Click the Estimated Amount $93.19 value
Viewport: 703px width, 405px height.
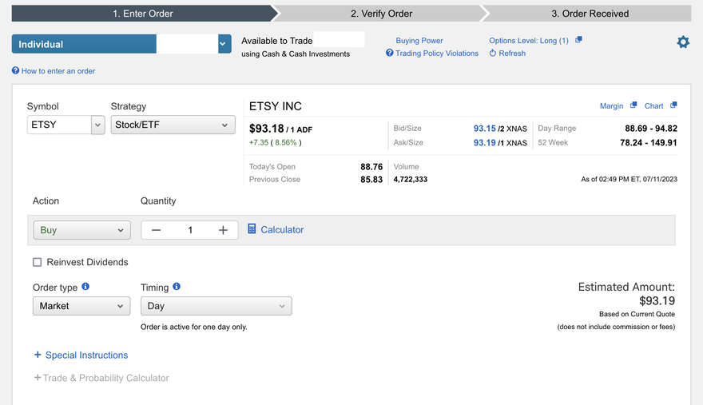657,300
